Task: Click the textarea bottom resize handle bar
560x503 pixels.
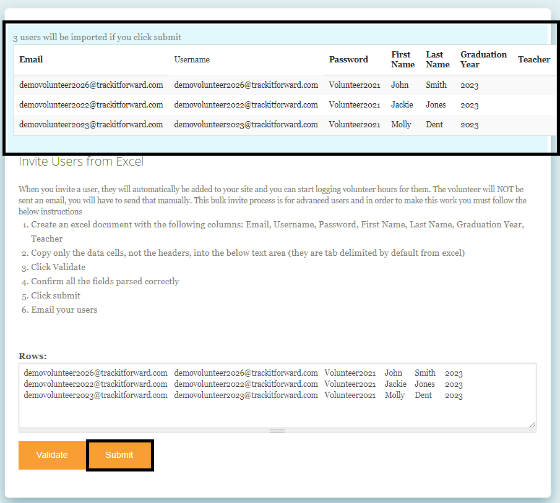Action: [277, 431]
